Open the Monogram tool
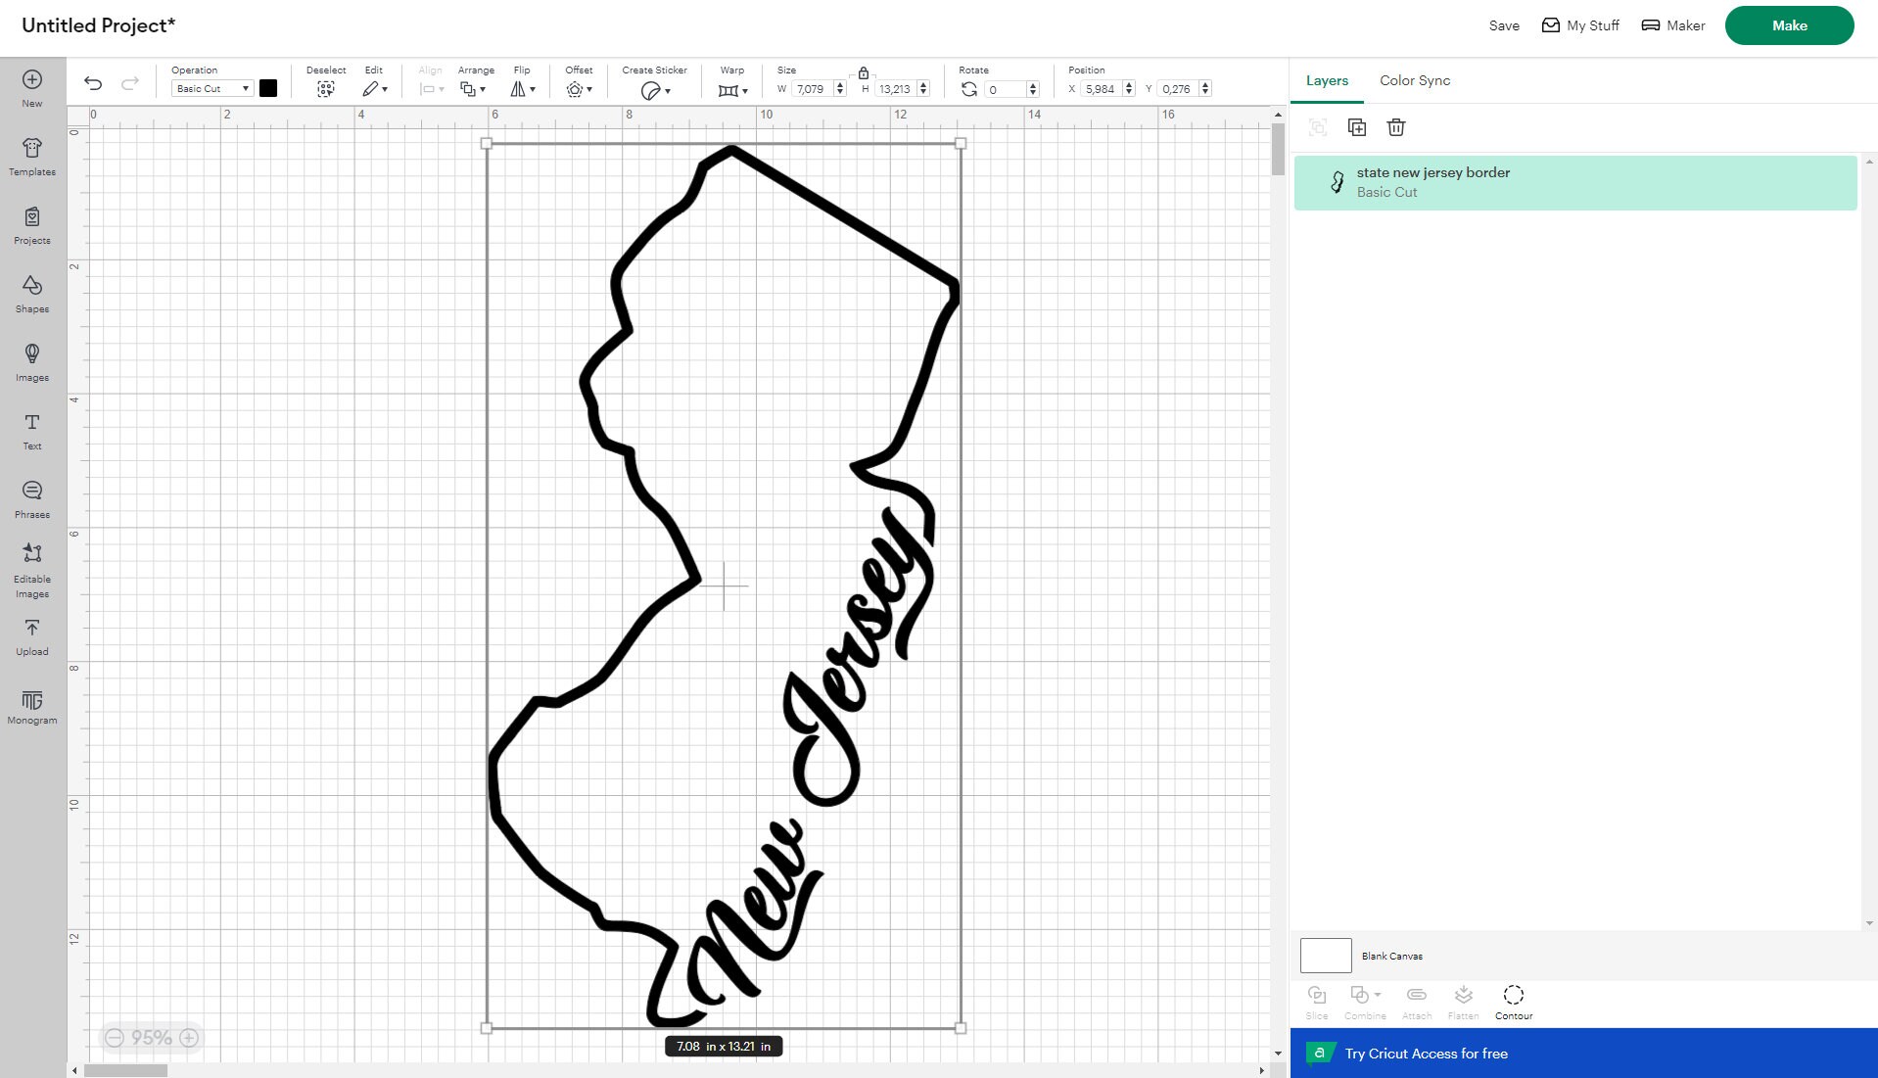1878x1078 pixels. click(31, 707)
